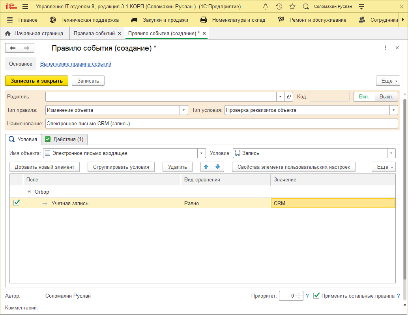The image size is (408, 315).
Task: Click the Записать и закрыть button
Action: (x=37, y=81)
